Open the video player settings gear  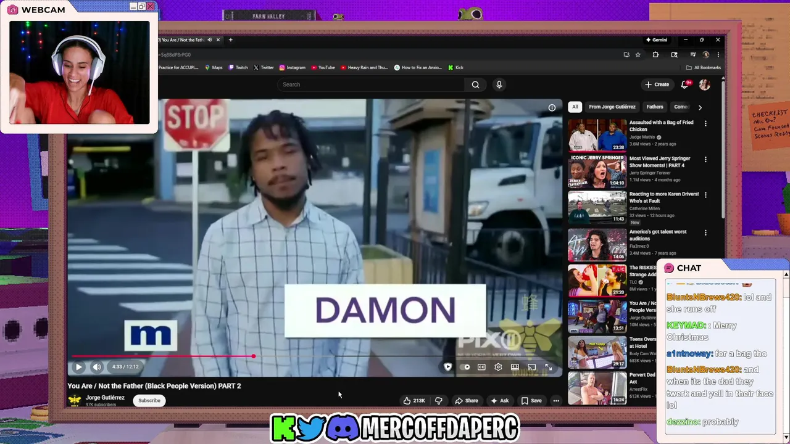[498, 367]
